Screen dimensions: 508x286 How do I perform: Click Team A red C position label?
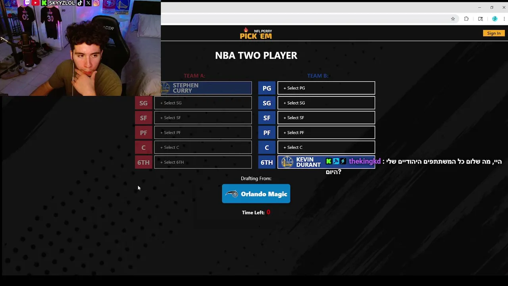pyautogui.click(x=143, y=147)
